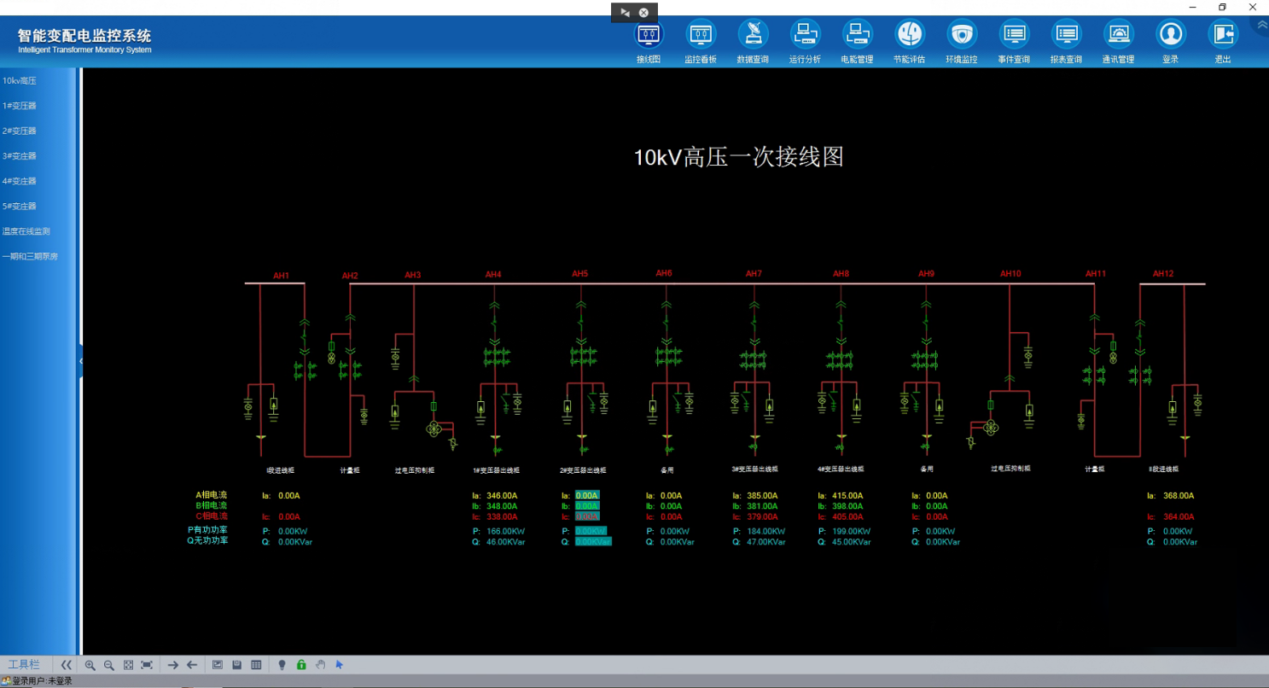1269x688 pixels.
Task: Click the 工具栏 toolbar label
Action: click(24, 665)
